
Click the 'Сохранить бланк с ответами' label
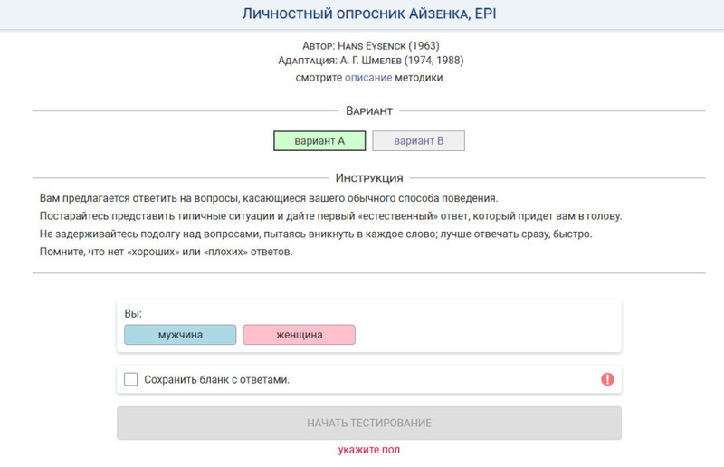216,380
